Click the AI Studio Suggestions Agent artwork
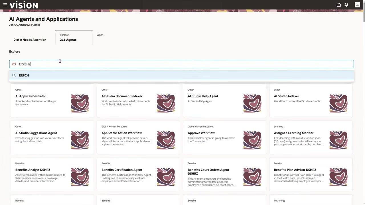This screenshot has width=365, height=205. tap(80, 140)
